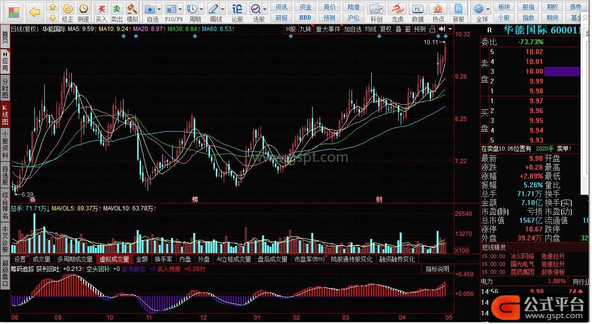Open the 周期 period clock icon
Viewport: 592px width, 324px height.
click(192, 9)
